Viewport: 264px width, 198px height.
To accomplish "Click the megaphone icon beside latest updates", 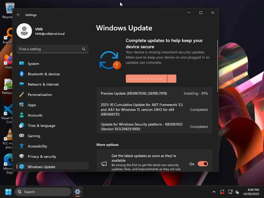I will pos(104,164).
